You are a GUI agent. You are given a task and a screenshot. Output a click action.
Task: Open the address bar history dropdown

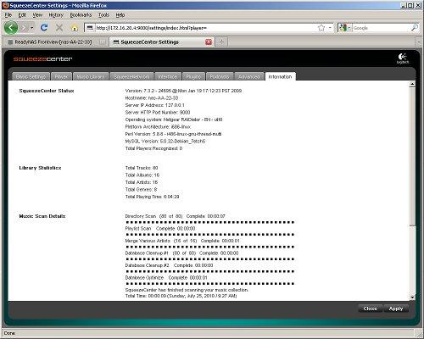[x=330, y=28]
